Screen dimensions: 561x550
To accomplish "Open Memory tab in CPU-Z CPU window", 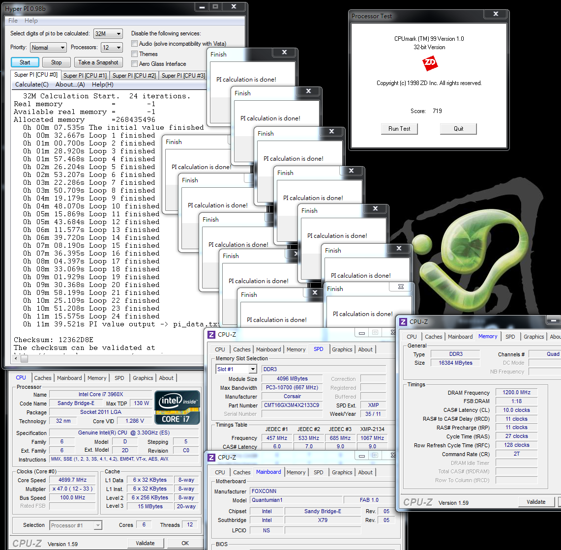I will click(x=97, y=378).
